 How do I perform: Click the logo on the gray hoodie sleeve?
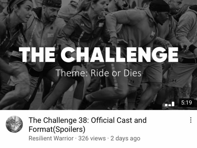tap(152, 35)
